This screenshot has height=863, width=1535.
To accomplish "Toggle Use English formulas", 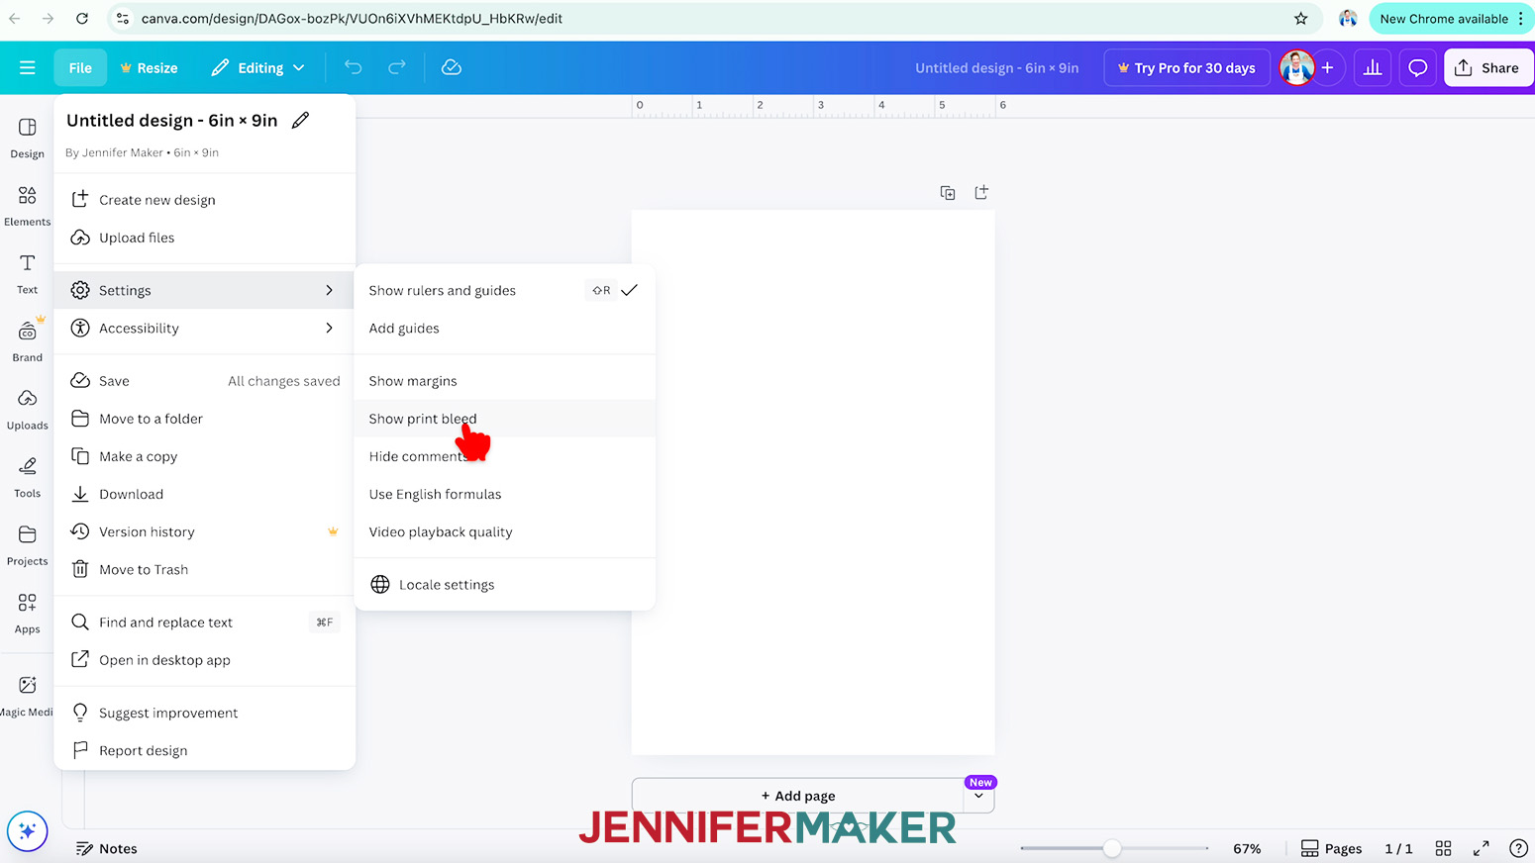I will pyautogui.click(x=504, y=494).
